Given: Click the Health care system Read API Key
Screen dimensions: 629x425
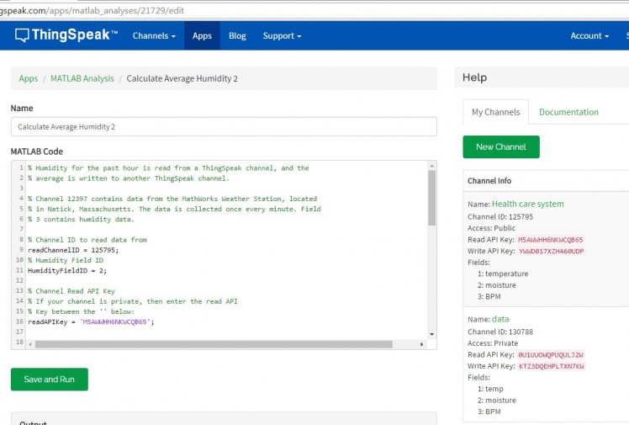Looking at the screenshot, I should click(x=550, y=240).
